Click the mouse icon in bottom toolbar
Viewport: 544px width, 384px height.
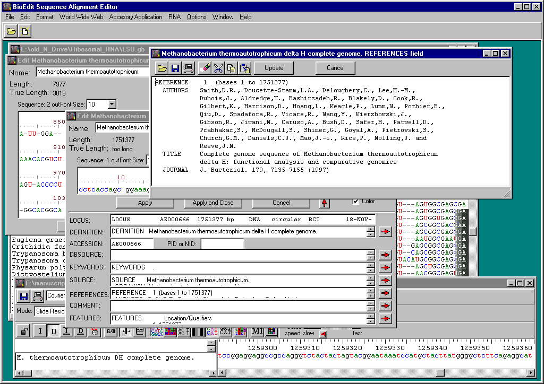(x=94, y=331)
